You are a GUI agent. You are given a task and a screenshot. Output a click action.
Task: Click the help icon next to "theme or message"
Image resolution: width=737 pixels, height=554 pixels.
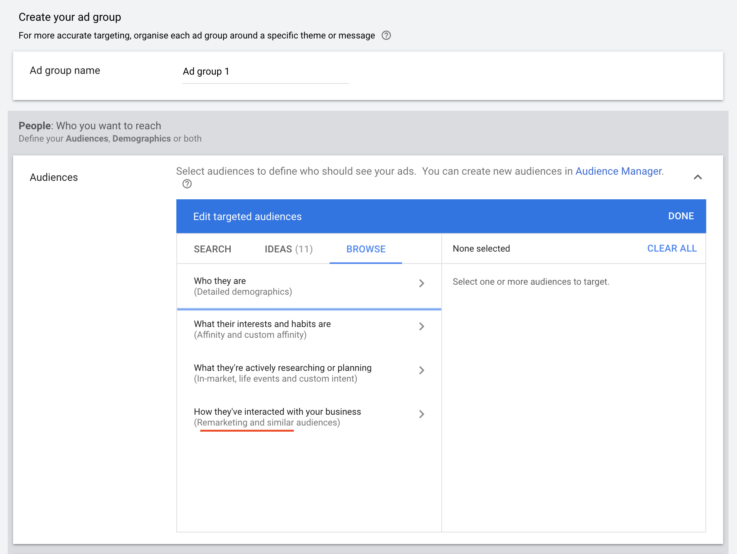coord(387,35)
